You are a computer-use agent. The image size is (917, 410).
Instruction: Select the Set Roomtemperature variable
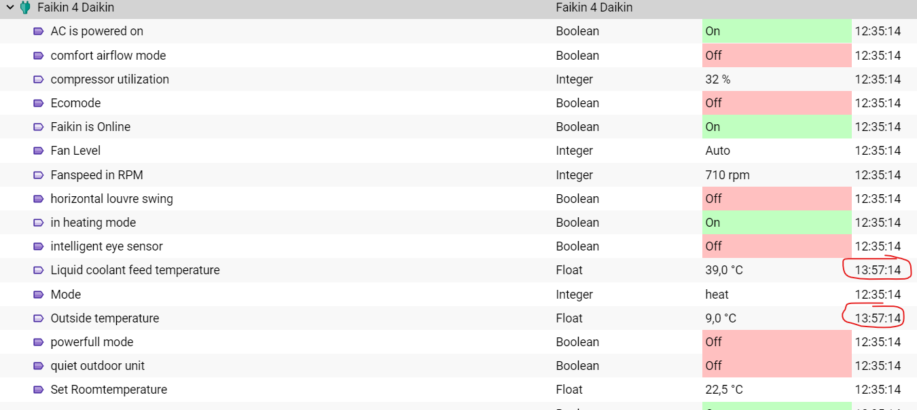[109, 390]
